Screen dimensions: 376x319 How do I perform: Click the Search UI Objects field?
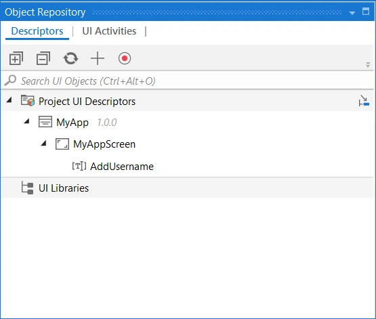click(x=187, y=81)
